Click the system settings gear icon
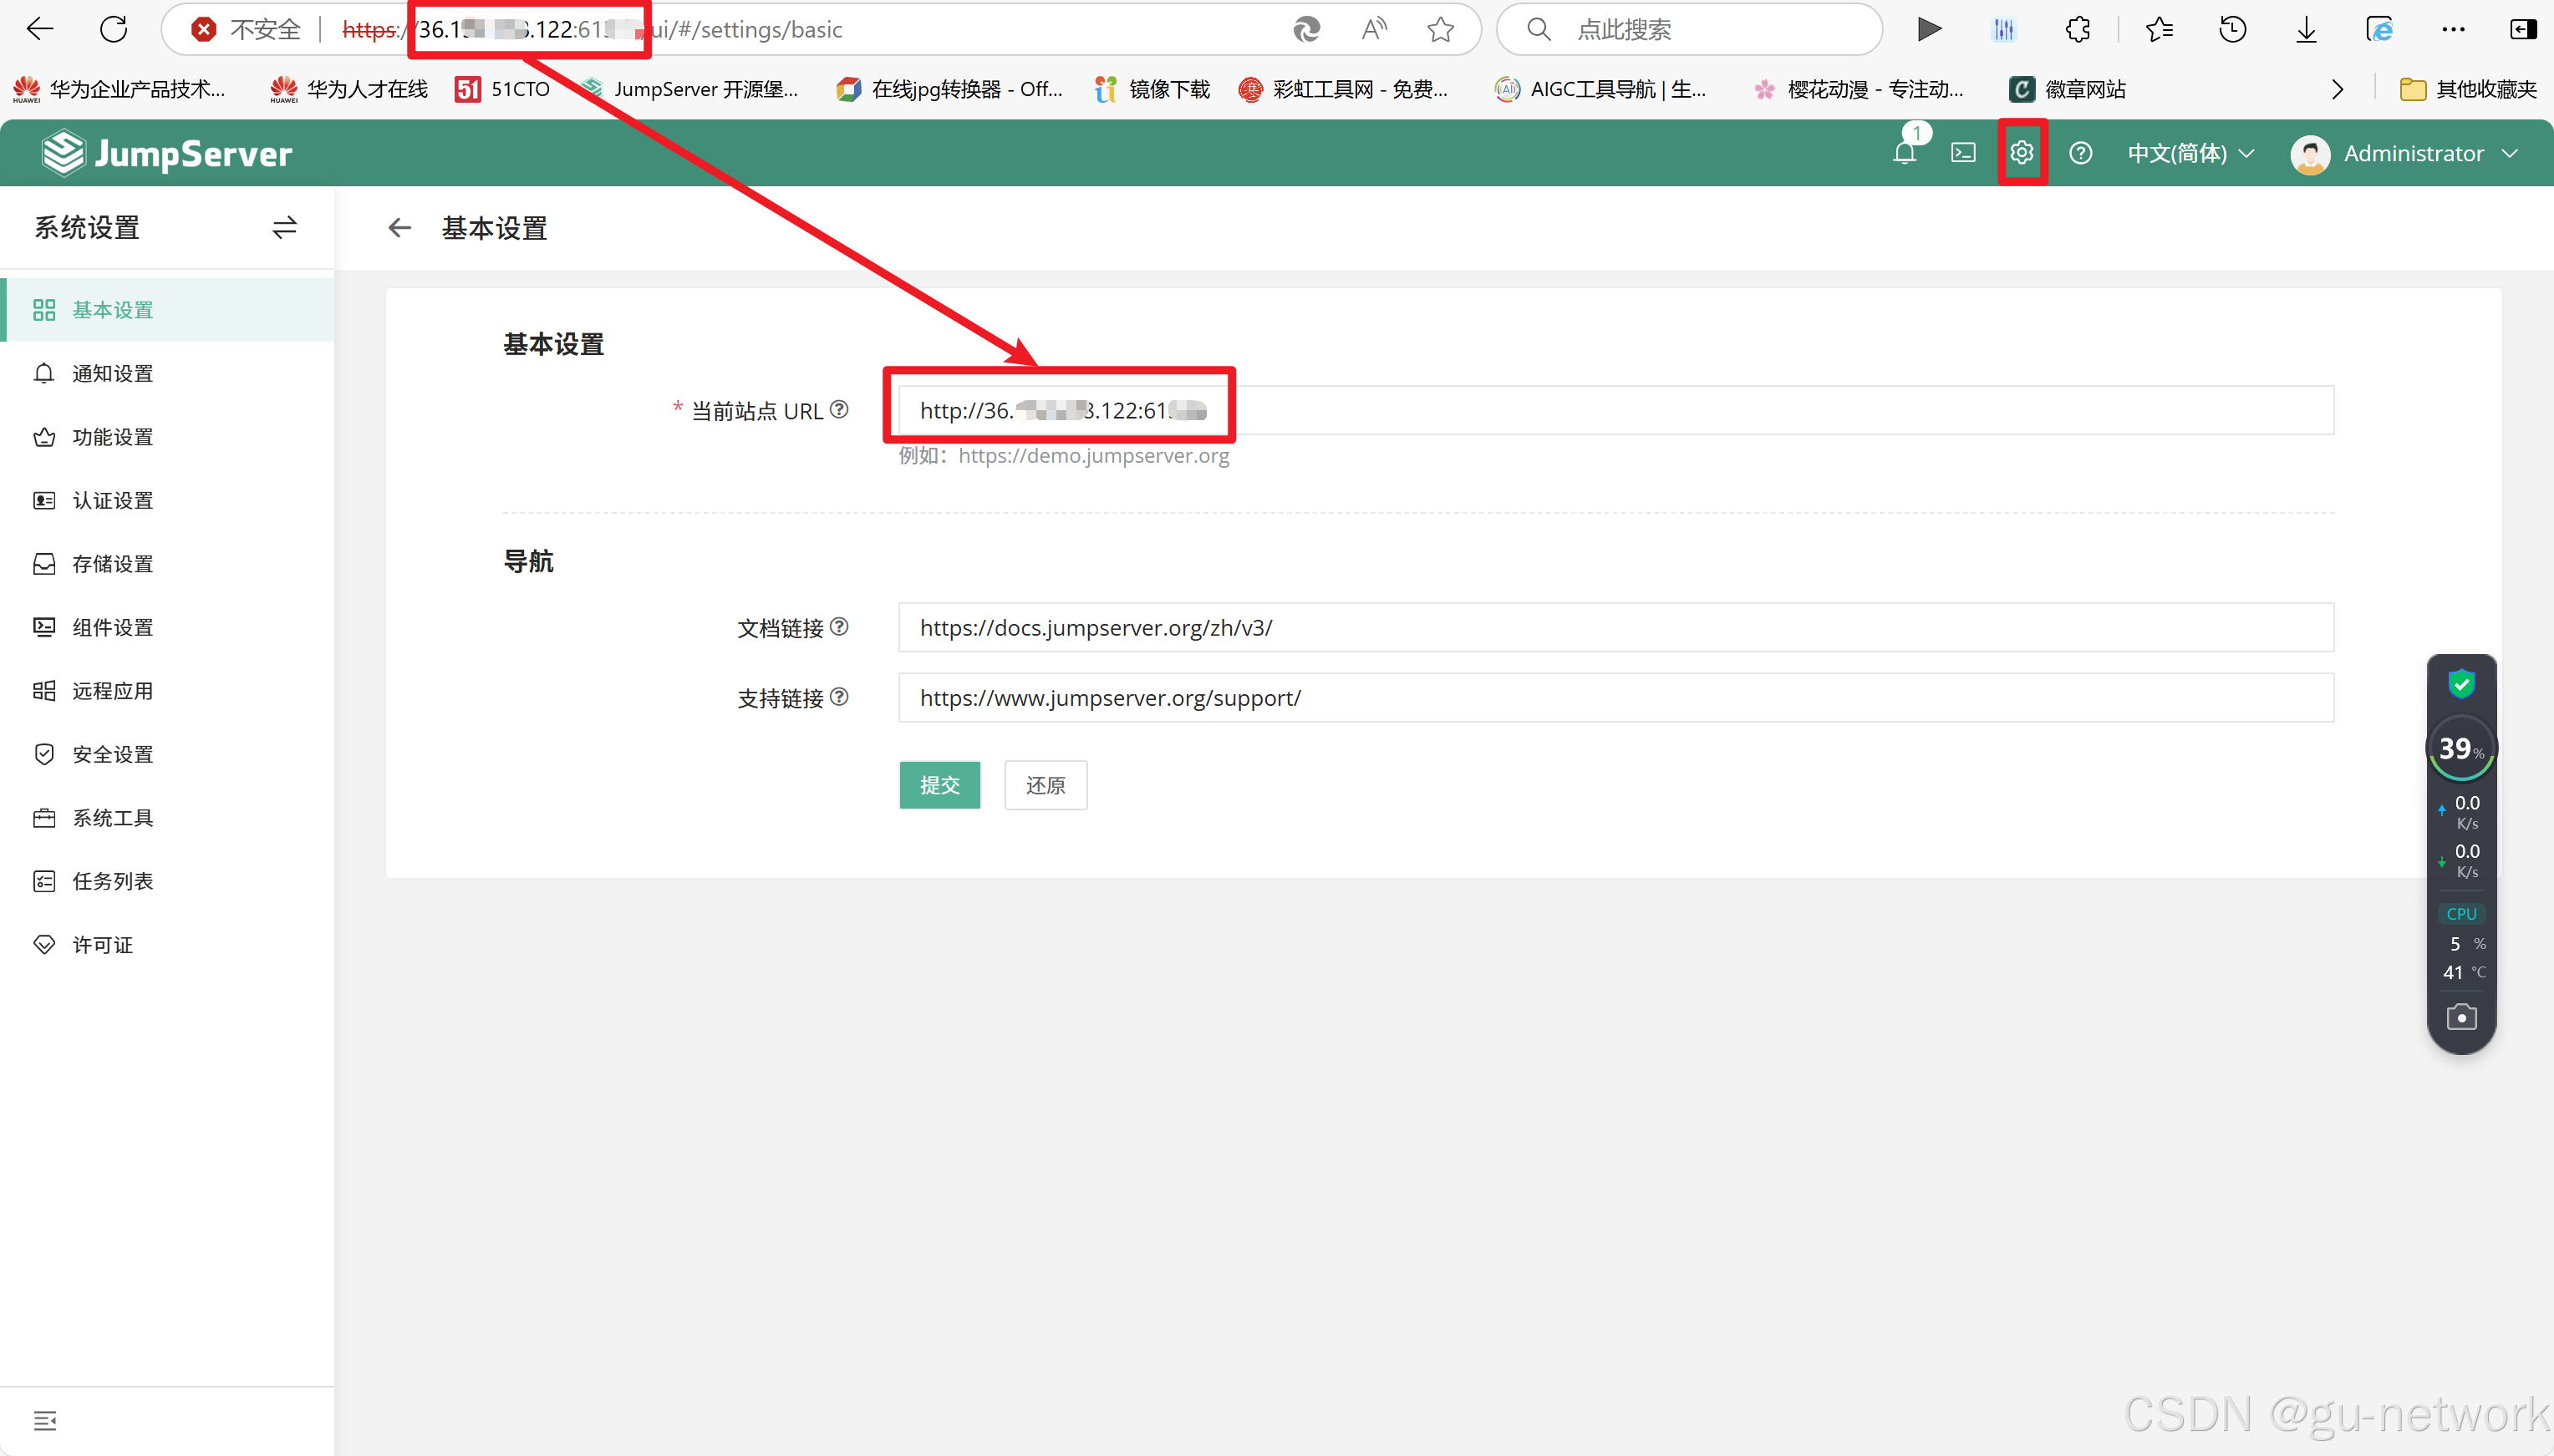2554x1456 pixels. point(2022,153)
